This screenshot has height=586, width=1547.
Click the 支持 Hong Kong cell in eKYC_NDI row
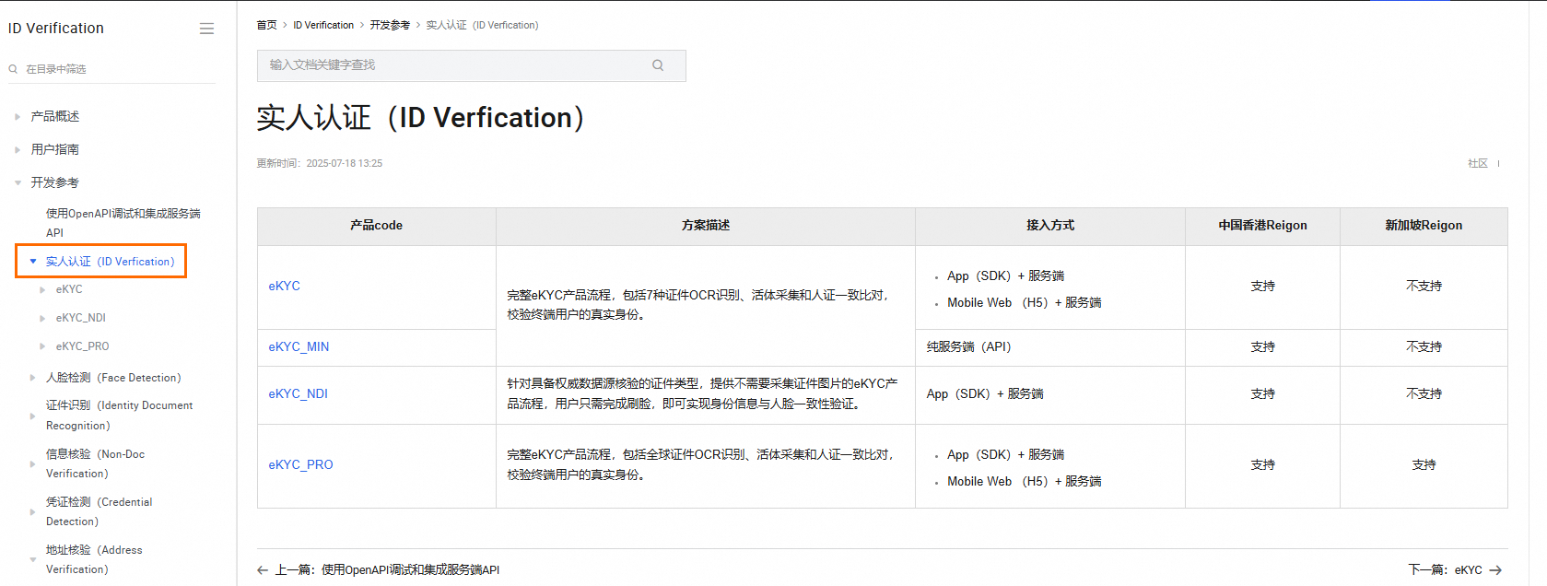[1262, 394]
